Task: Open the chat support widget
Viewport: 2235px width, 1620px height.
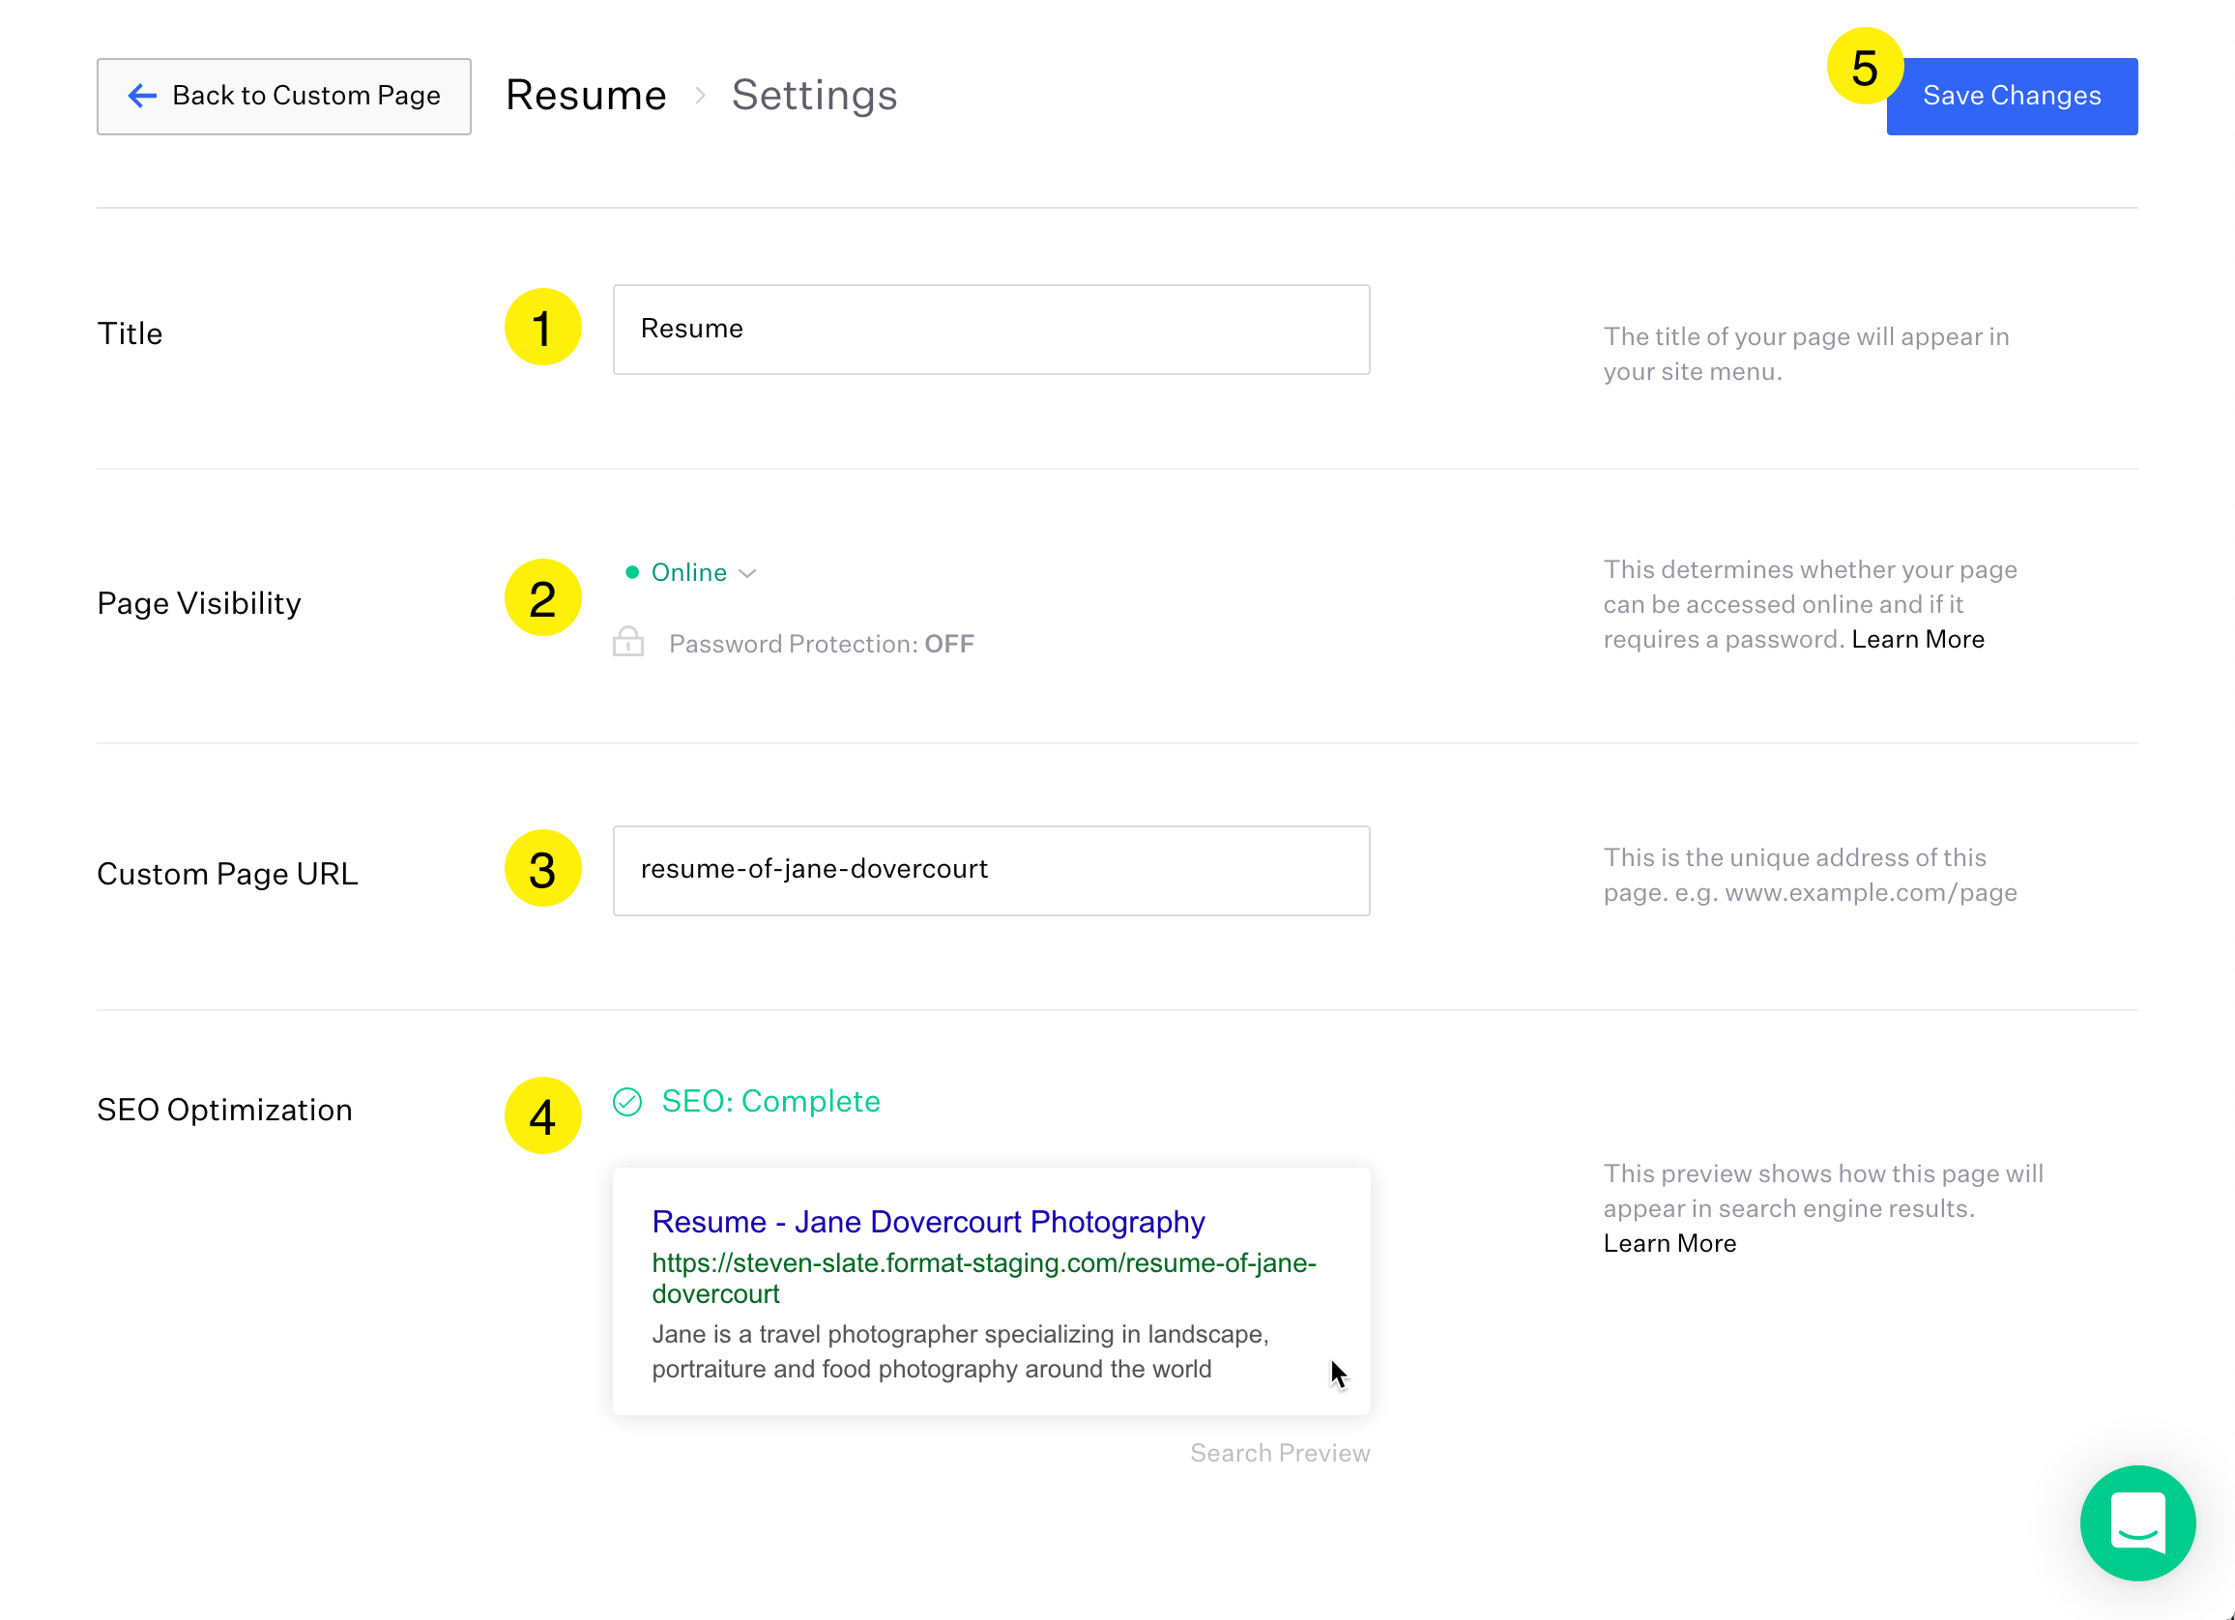Action: tap(2136, 1523)
